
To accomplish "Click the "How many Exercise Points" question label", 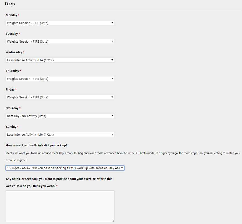I will coord(36,146).
